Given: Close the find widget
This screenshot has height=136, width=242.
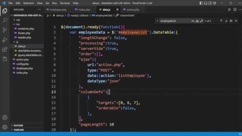Looking at the screenshot, I should tap(236, 21).
